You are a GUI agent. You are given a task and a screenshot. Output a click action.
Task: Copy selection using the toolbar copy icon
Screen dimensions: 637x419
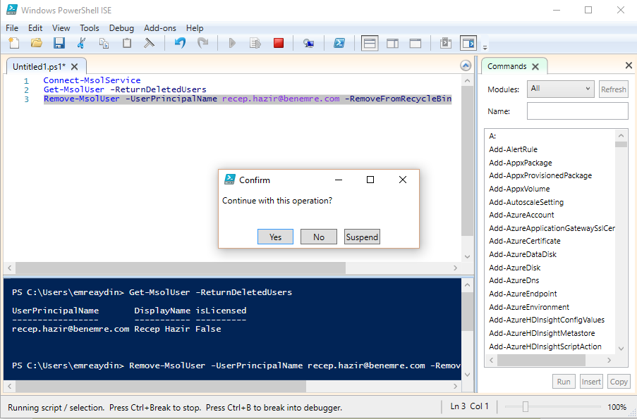point(104,43)
